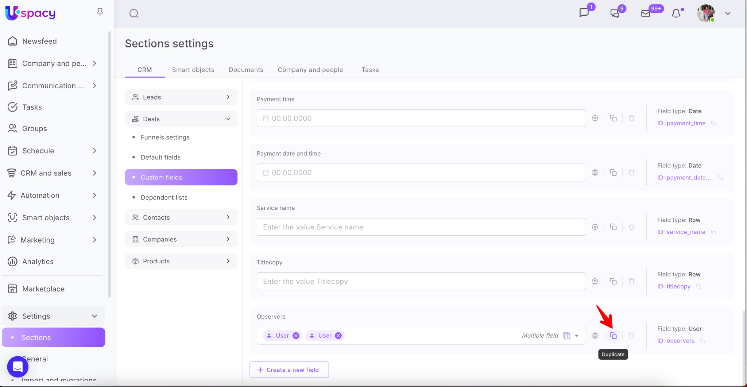
Task: Open the support chat widget bubble
Action: (x=18, y=367)
